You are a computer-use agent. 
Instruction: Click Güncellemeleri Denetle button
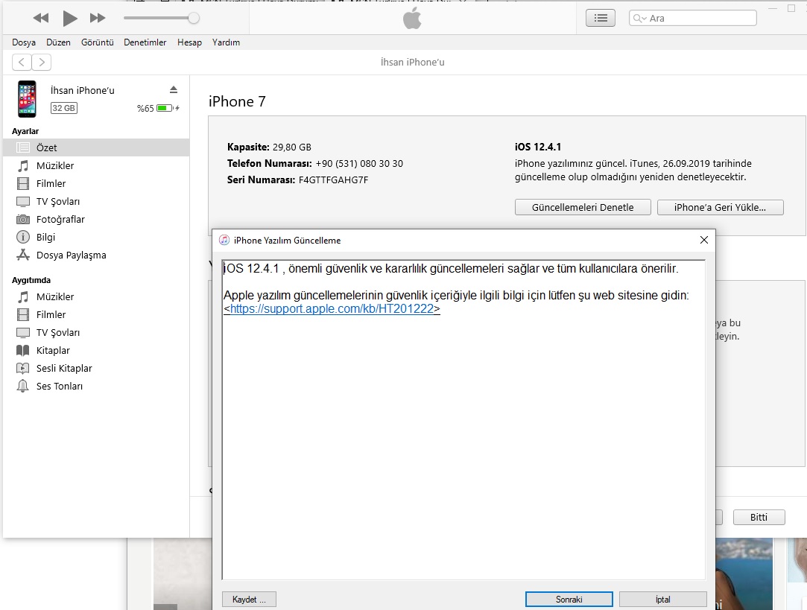(583, 207)
